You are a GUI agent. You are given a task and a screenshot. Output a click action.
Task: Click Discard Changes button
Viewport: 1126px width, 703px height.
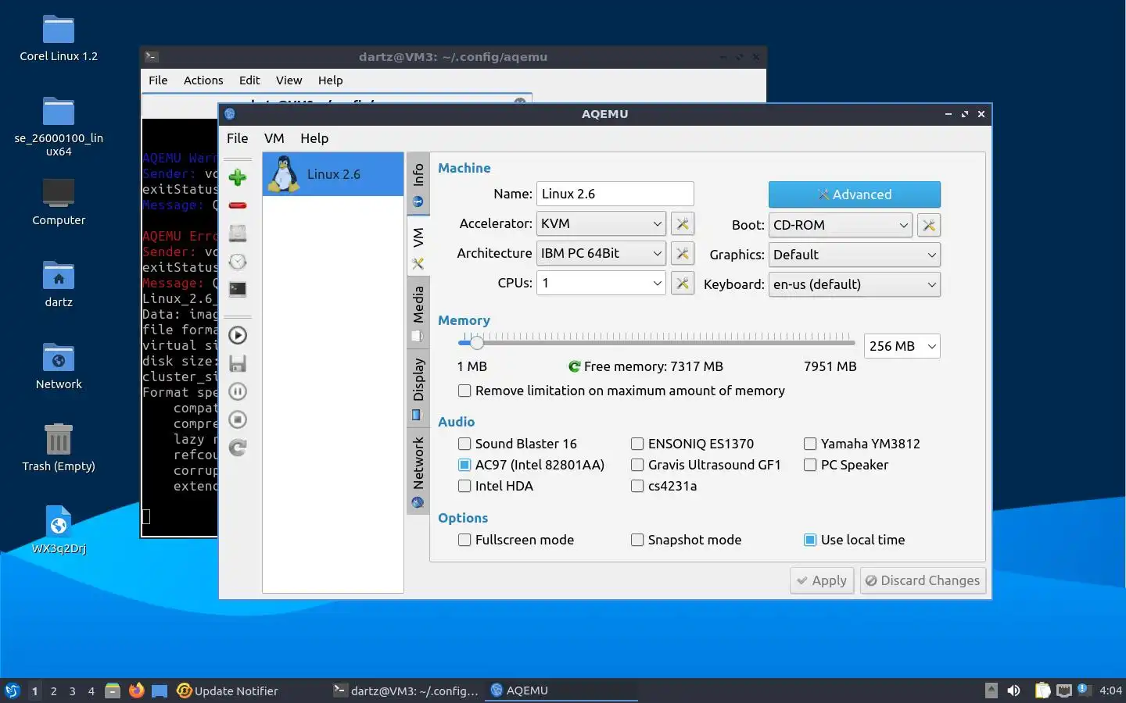(923, 580)
